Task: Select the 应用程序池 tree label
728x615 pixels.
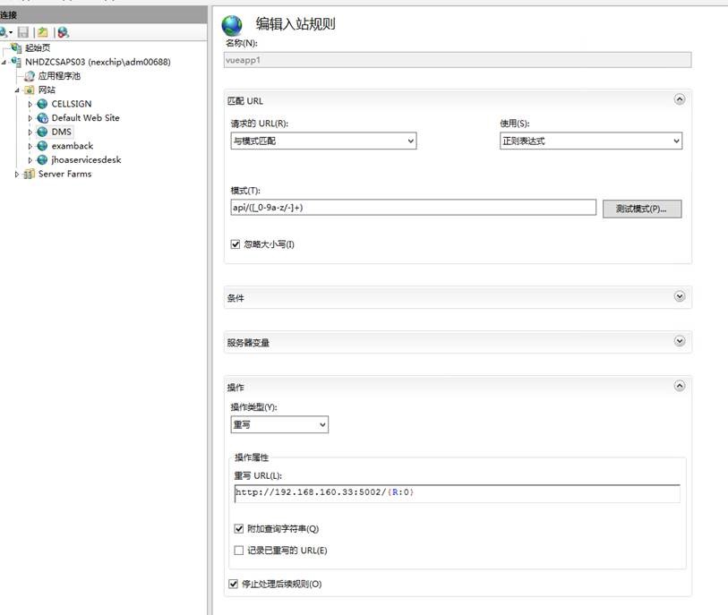Action: (x=59, y=76)
